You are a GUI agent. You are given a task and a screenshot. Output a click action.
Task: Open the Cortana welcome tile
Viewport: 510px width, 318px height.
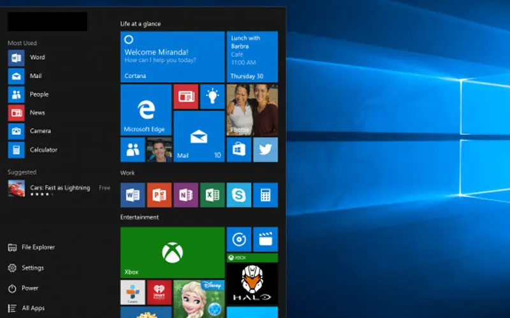click(172, 57)
